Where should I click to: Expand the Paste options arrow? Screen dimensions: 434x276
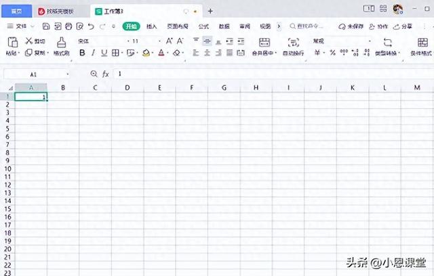tap(19, 53)
